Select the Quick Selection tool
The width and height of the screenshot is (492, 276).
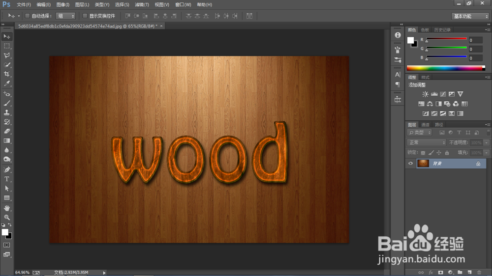[x=6, y=65]
